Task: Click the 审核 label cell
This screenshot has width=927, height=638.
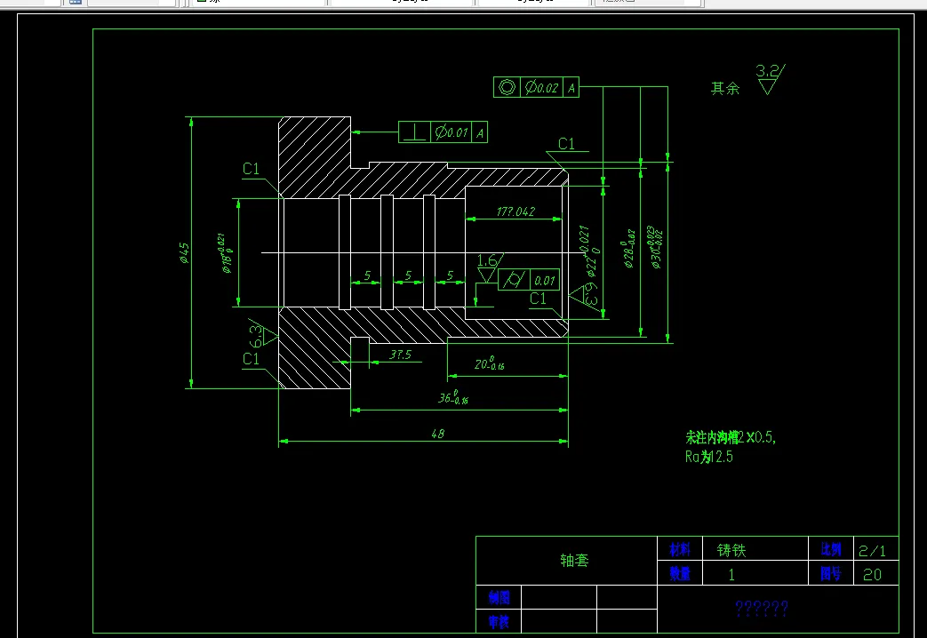Action: tap(499, 621)
